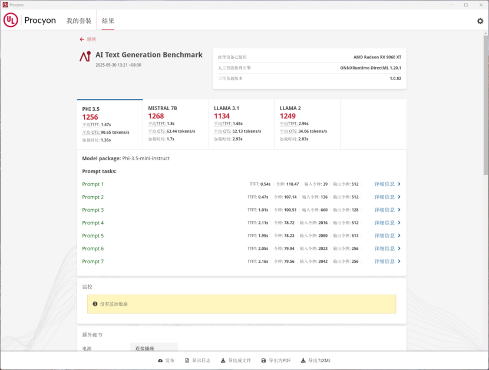This screenshot has height=370, width=489.
Task: Select the LLAMA 3.1 results tab
Action: (x=242, y=124)
